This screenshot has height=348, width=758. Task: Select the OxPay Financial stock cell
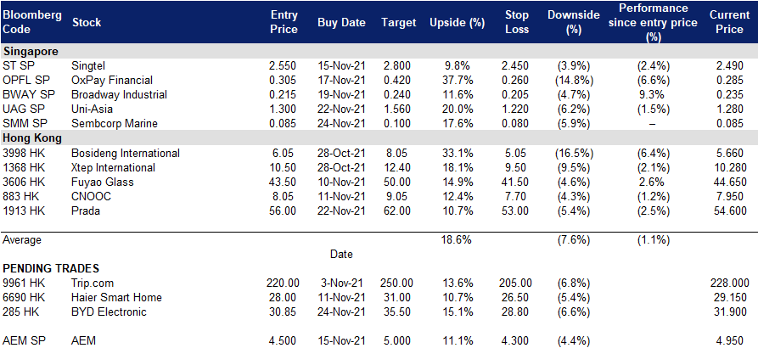pos(112,81)
